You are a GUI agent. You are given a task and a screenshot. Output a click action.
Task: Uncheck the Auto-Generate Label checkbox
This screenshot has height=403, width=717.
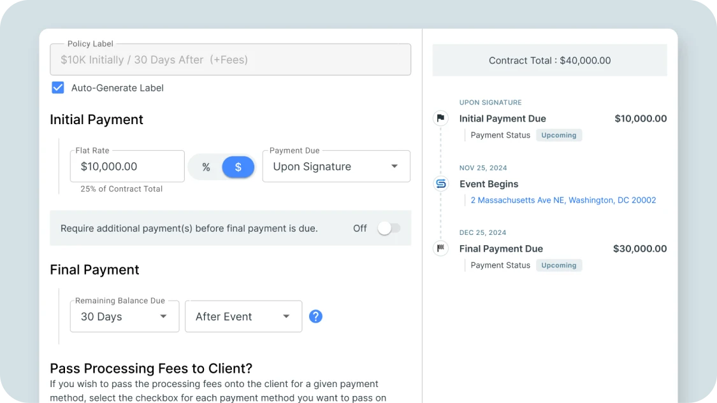[x=57, y=87]
